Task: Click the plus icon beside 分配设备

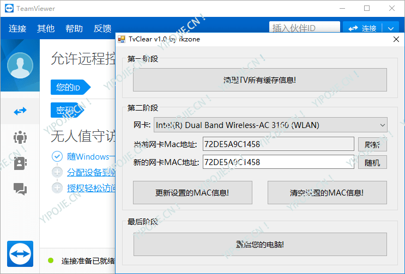Action: coord(57,172)
